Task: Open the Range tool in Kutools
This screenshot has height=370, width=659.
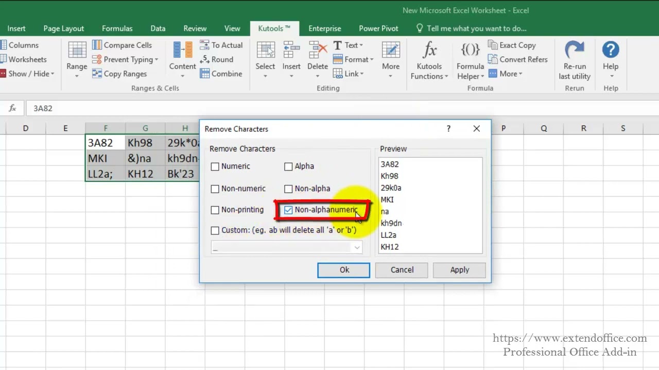Action: tap(77, 59)
